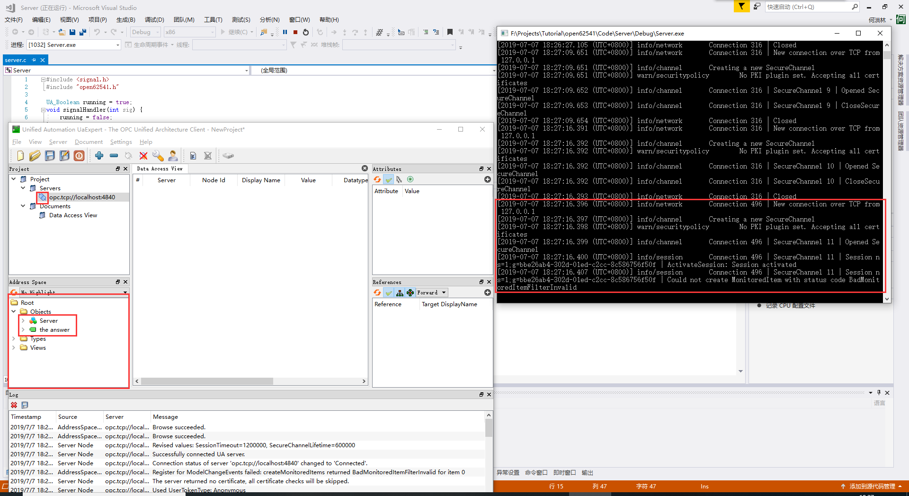The width and height of the screenshot is (909, 496).
Task: Click the stop debugging red square
Action: [x=295, y=32]
